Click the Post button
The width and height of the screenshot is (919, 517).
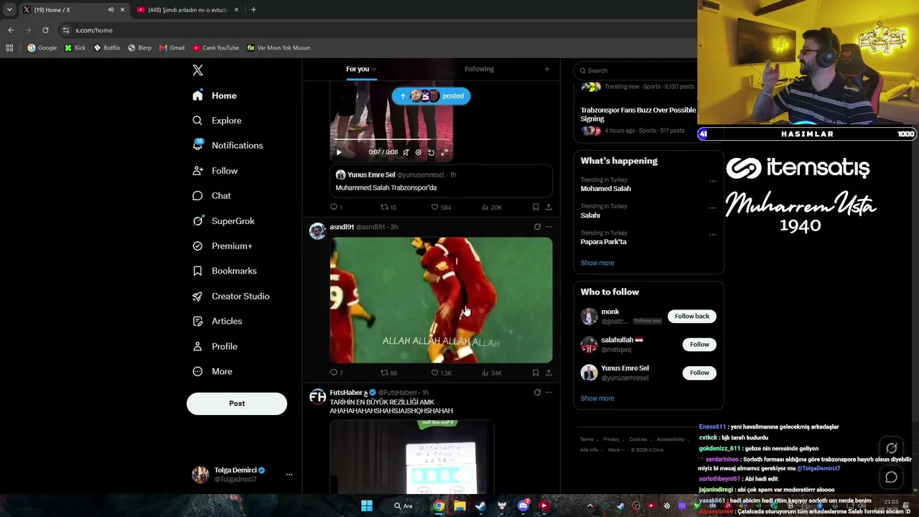237,404
